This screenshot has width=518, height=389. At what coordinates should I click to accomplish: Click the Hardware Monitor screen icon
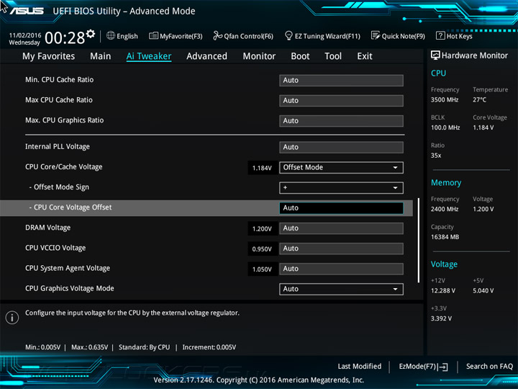point(435,55)
